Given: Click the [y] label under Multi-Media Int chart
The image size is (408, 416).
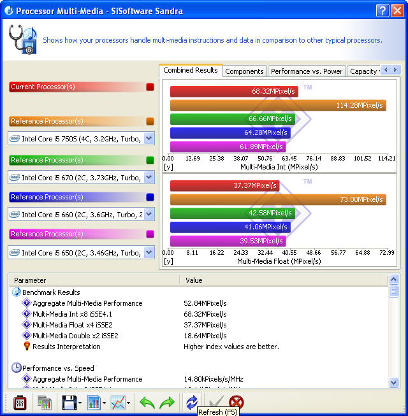Looking at the screenshot, I should click(x=168, y=168).
